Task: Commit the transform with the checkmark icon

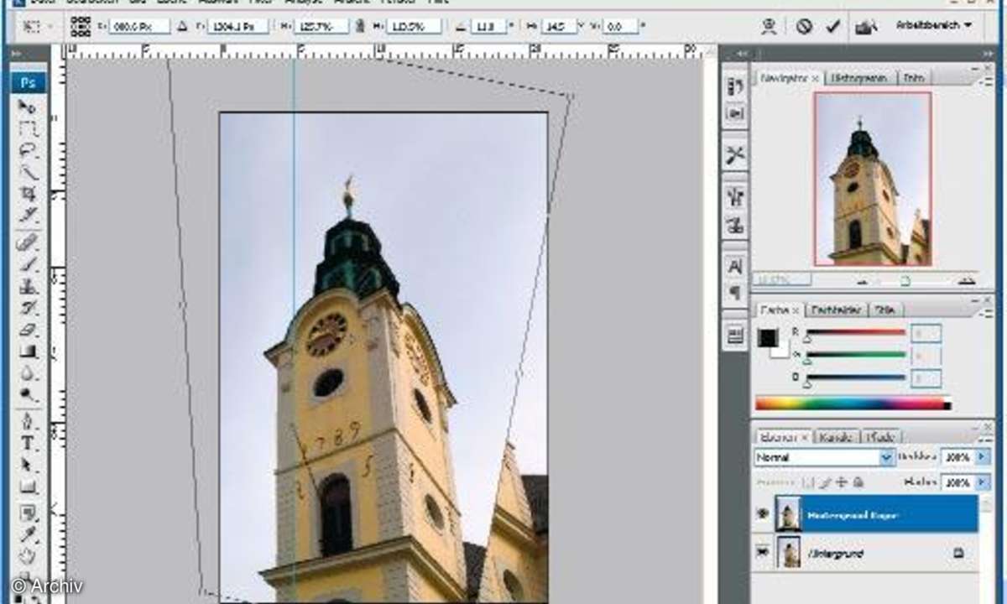Action: coord(832,26)
